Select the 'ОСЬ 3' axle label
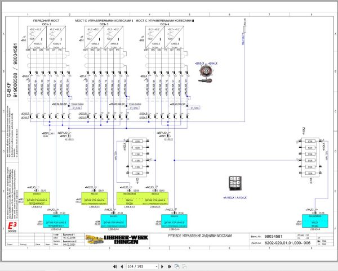The width and height of the screenshot is (338, 271). 104,24
